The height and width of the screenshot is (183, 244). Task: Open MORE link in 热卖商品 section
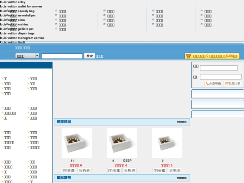click(182, 122)
